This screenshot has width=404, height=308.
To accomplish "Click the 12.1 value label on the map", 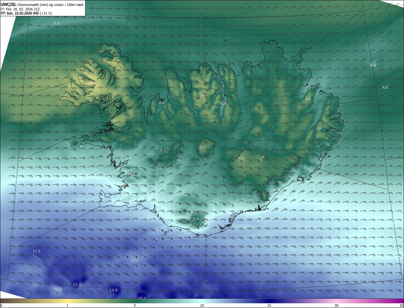I will pyautogui.click(x=135, y=260).
